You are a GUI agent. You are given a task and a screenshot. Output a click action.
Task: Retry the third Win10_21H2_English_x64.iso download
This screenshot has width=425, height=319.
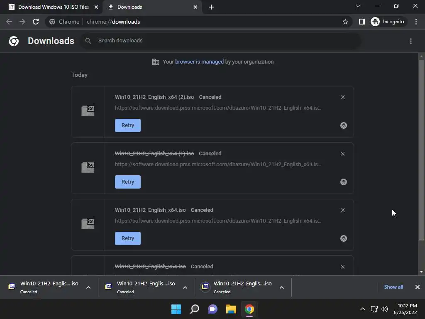pyautogui.click(x=128, y=238)
